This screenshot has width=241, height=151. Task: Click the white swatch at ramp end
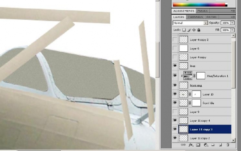tap(226, 4)
